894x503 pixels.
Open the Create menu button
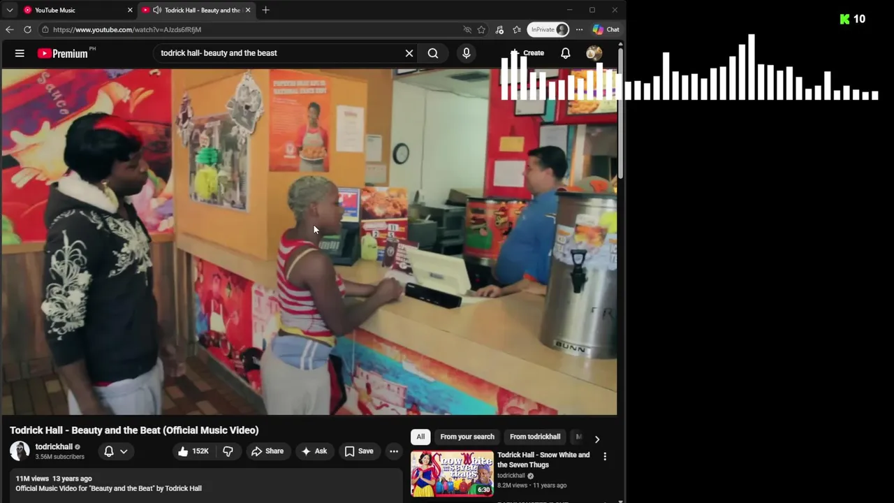527,53
